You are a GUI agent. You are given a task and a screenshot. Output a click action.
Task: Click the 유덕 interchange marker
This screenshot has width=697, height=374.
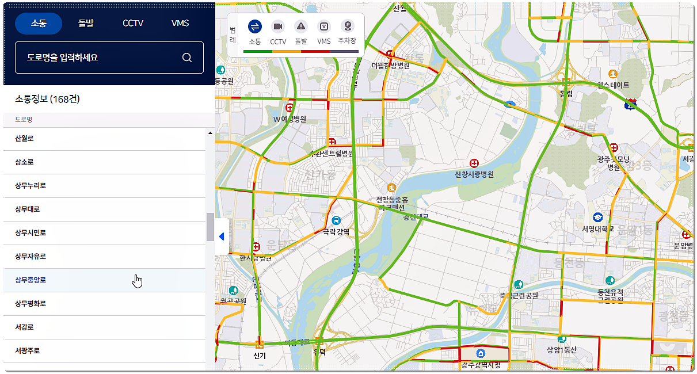click(319, 341)
